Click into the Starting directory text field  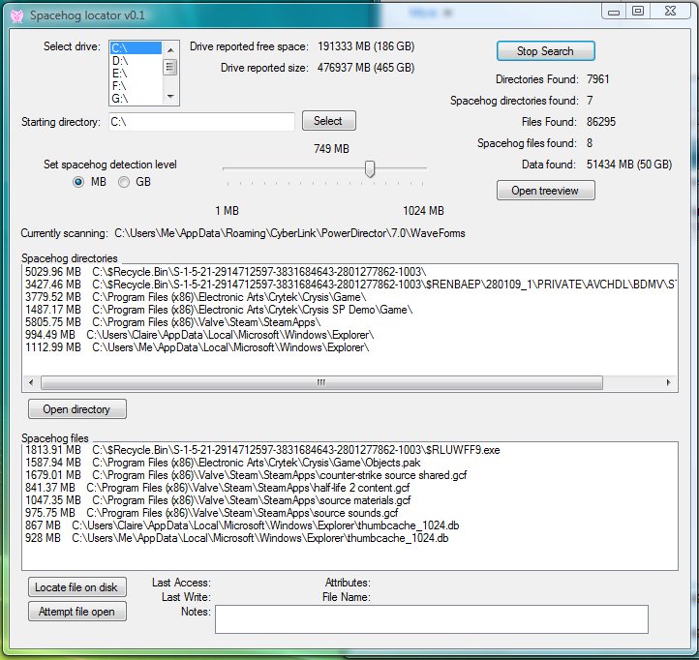click(199, 122)
